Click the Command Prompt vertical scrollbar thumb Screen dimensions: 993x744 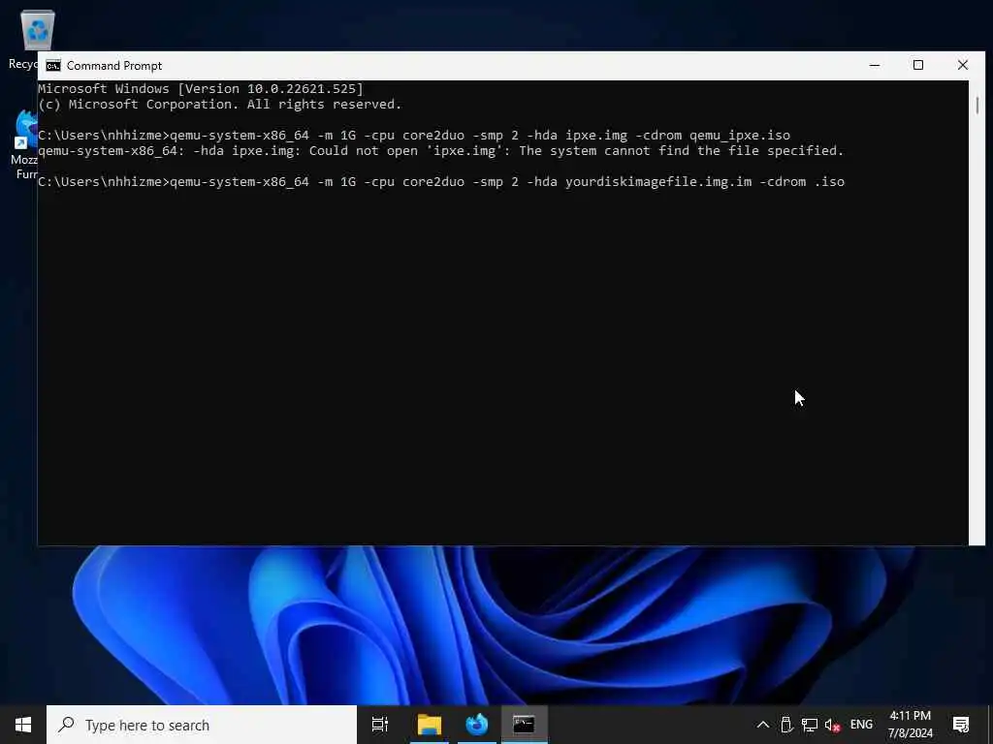(977, 105)
